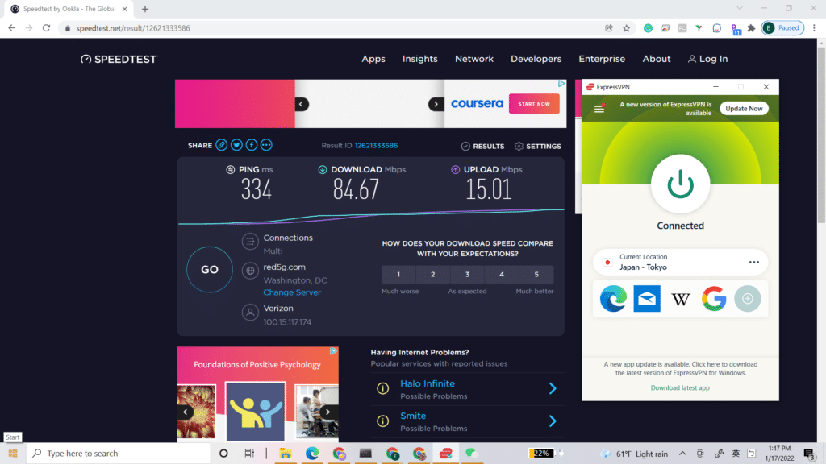This screenshot has height=464, width=826.
Task: Click GO to start speed test
Action: tap(210, 269)
